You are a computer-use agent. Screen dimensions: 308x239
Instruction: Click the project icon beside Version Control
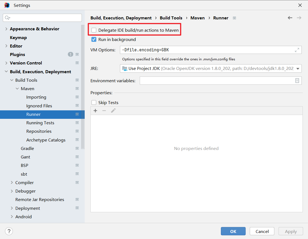77,63
